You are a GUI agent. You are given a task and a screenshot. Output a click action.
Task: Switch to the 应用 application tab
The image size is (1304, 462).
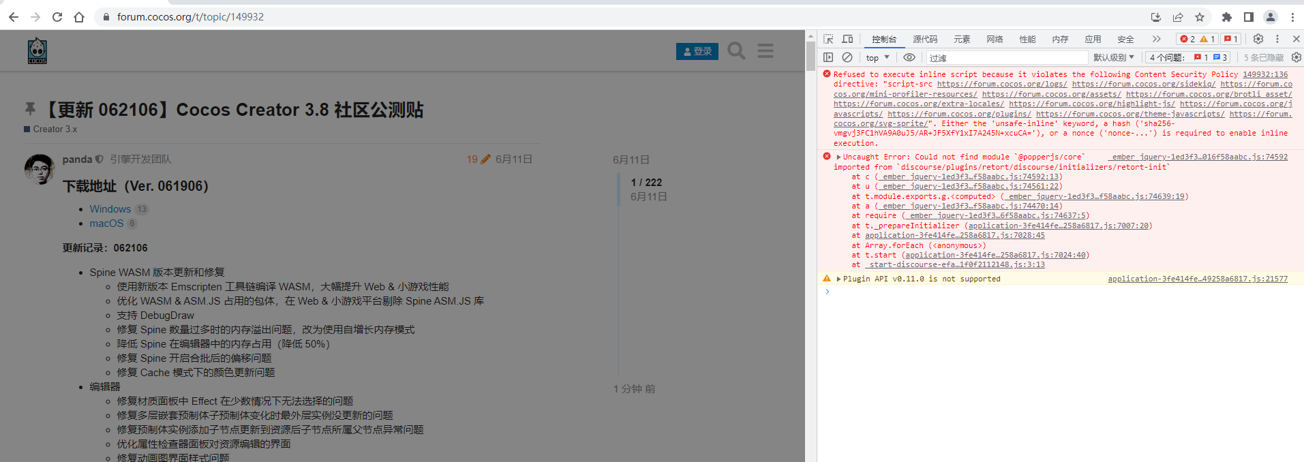click(x=1093, y=40)
